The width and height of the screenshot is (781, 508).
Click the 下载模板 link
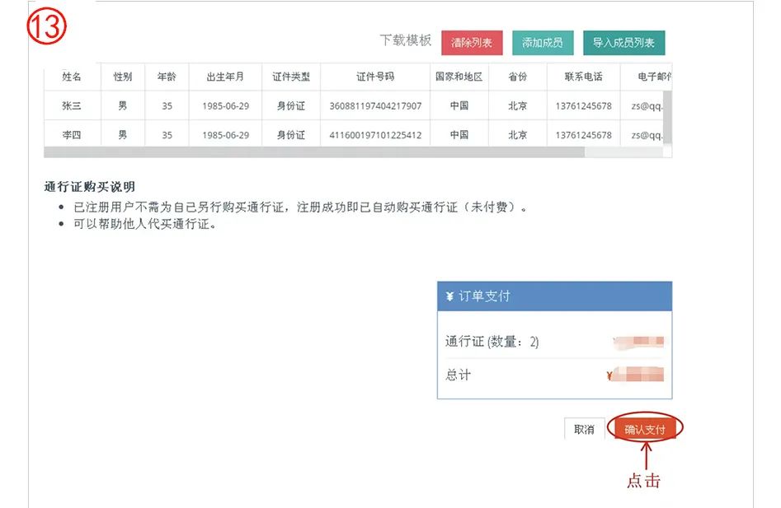pyautogui.click(x=405, y=40)
